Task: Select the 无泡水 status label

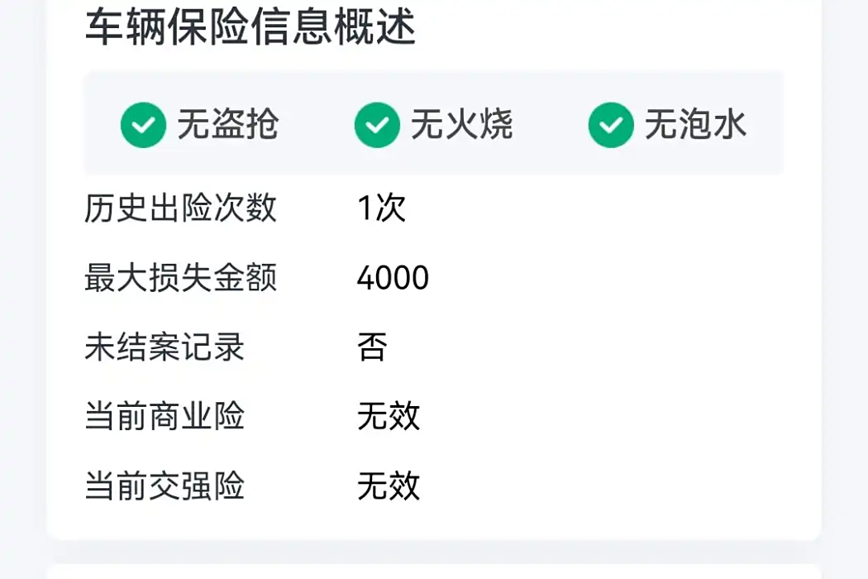Action: tap(695, 124)
